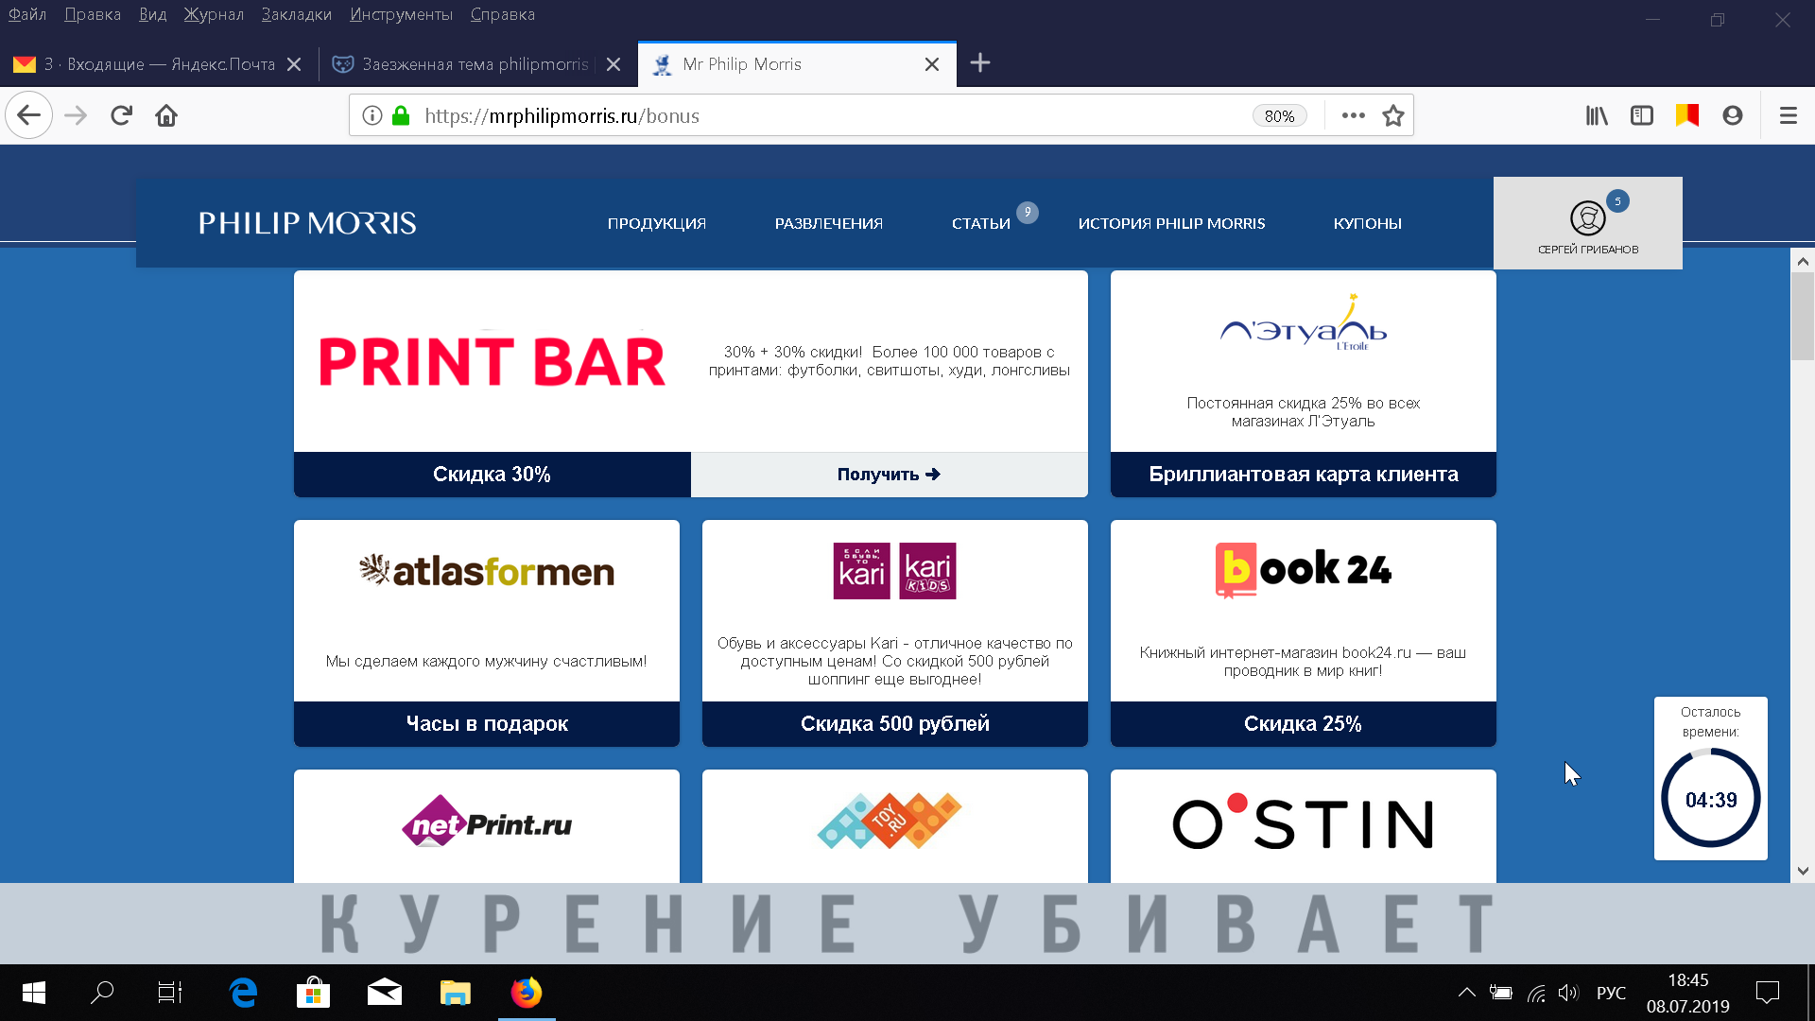Open the Правка menu
This screenshot has width=1815, height=1021.
pyautogui.click(x=93, y=14)
